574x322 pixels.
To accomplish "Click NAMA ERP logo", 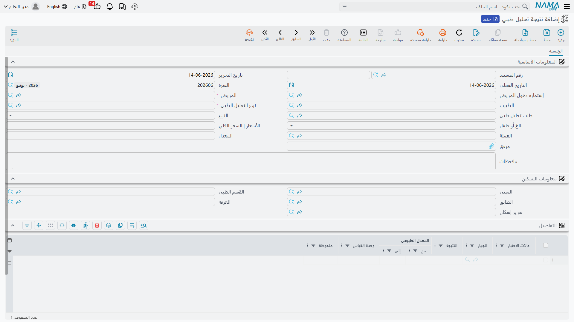I will [x=547, y=7].
